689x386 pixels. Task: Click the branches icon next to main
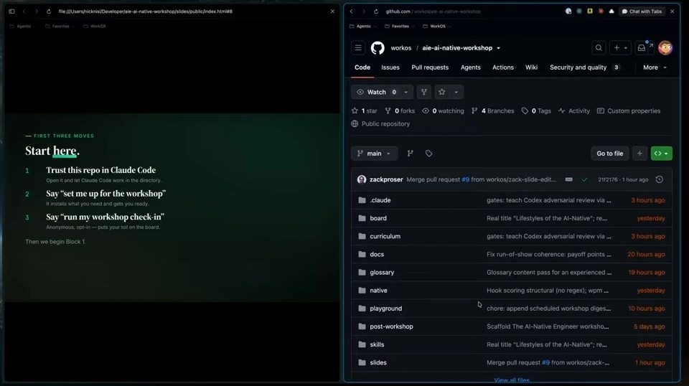click(x=410, y=154)
